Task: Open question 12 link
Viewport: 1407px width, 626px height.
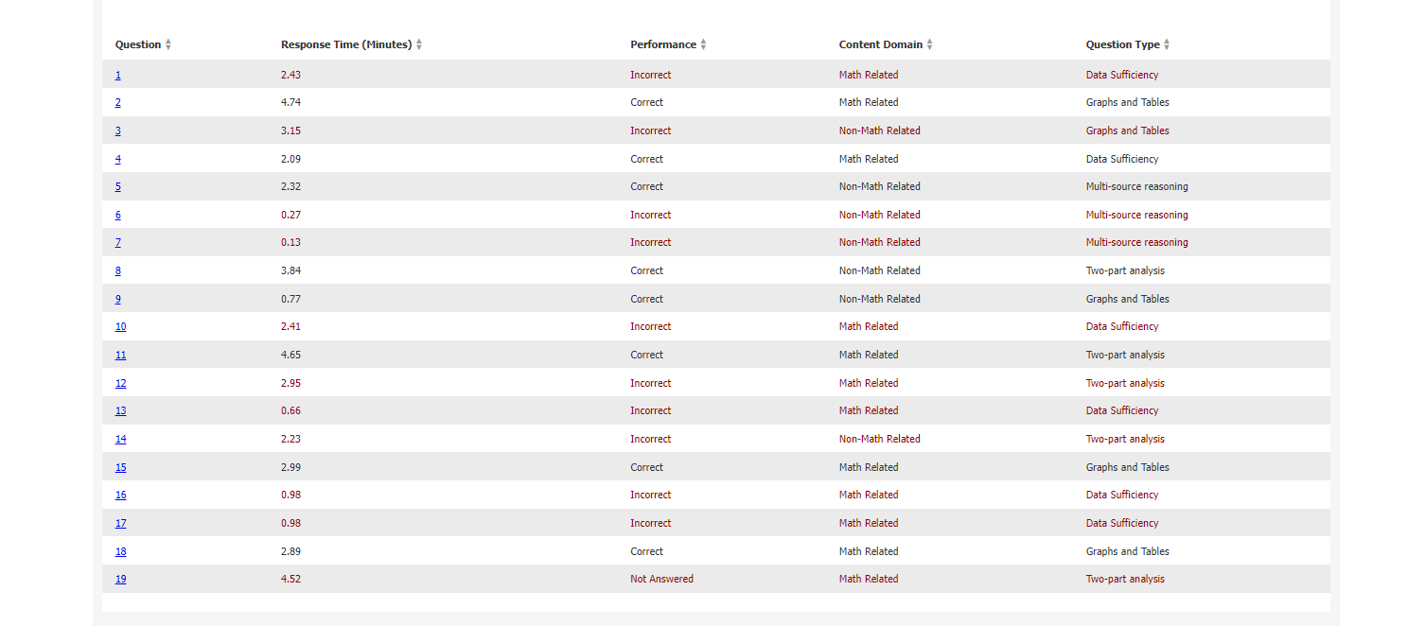Action: coord(120,383)
